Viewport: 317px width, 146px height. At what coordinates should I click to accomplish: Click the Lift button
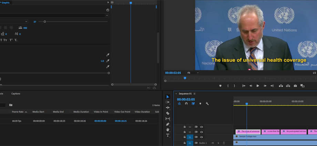click(x=281, y=86)
